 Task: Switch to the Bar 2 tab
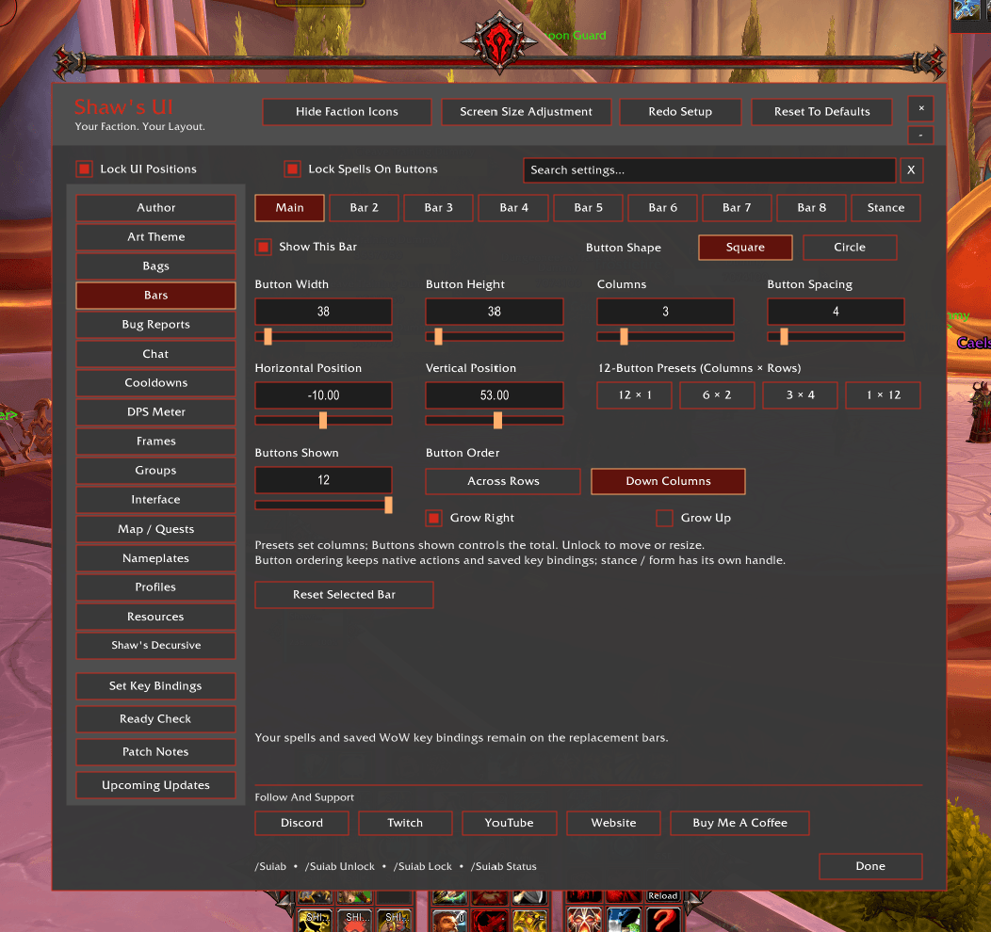point(364,208)
